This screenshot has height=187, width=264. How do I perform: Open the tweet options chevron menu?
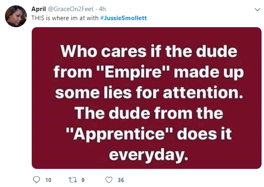tap(257, 9)
